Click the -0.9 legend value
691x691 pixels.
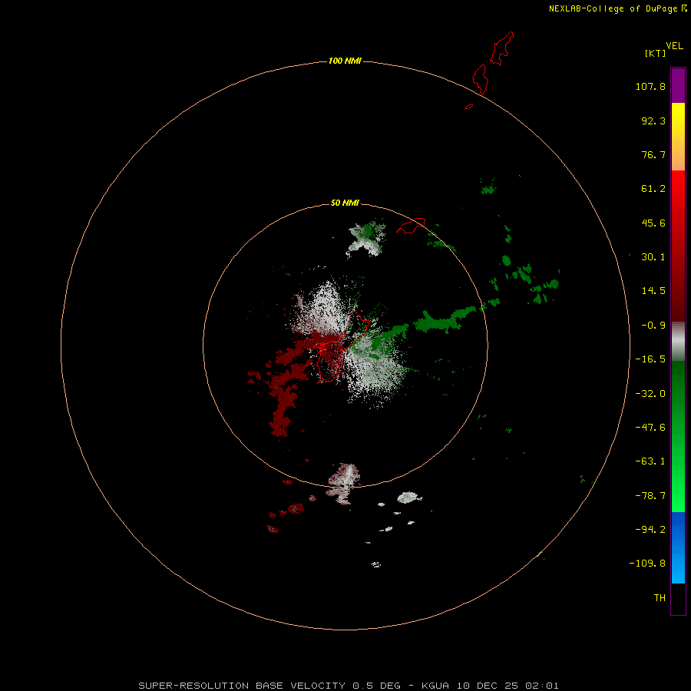click(x=653, y=326)
